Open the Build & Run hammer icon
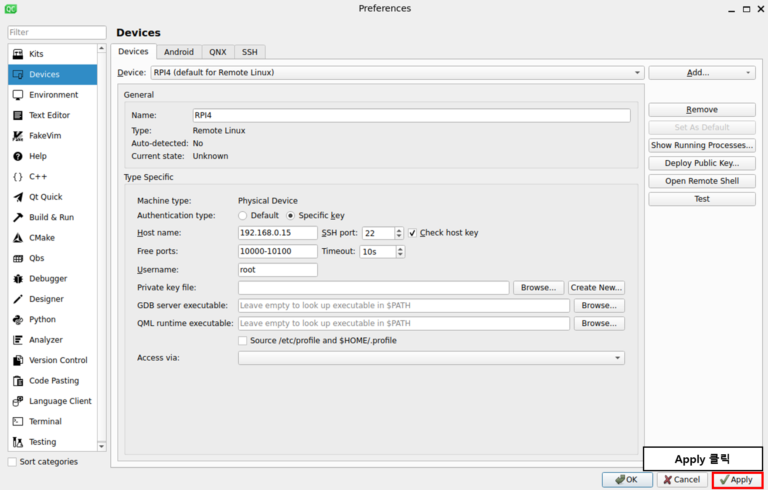This screenshot has height=490, width=768. (18, 217)
